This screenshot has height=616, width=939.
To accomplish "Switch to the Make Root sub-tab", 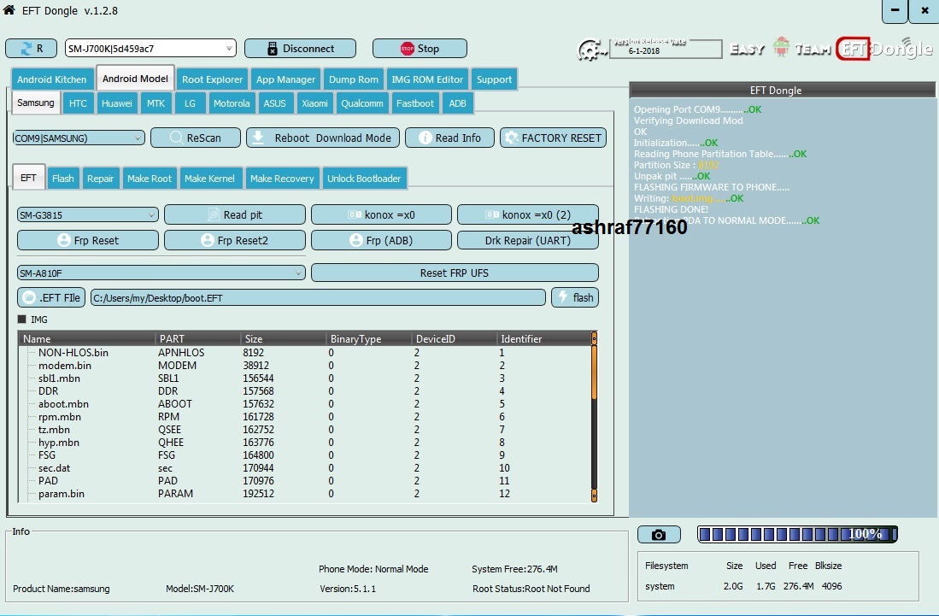I will [x=150, y=179].
